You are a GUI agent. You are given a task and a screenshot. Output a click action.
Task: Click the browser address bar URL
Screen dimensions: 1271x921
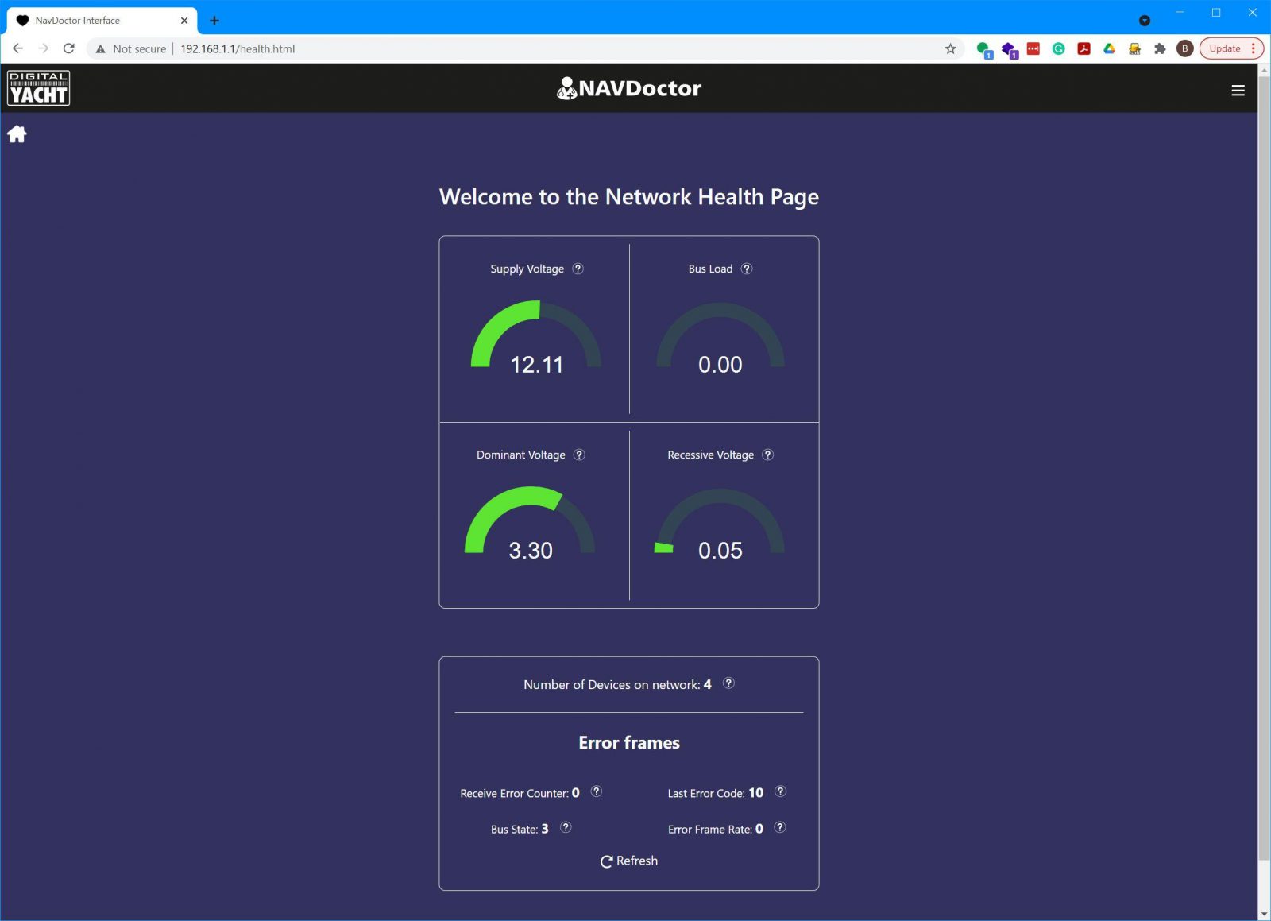pos(238,48)
